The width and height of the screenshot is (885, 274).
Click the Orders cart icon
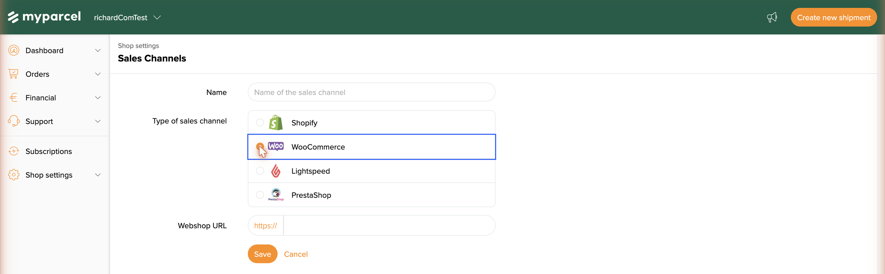[14, 74]
